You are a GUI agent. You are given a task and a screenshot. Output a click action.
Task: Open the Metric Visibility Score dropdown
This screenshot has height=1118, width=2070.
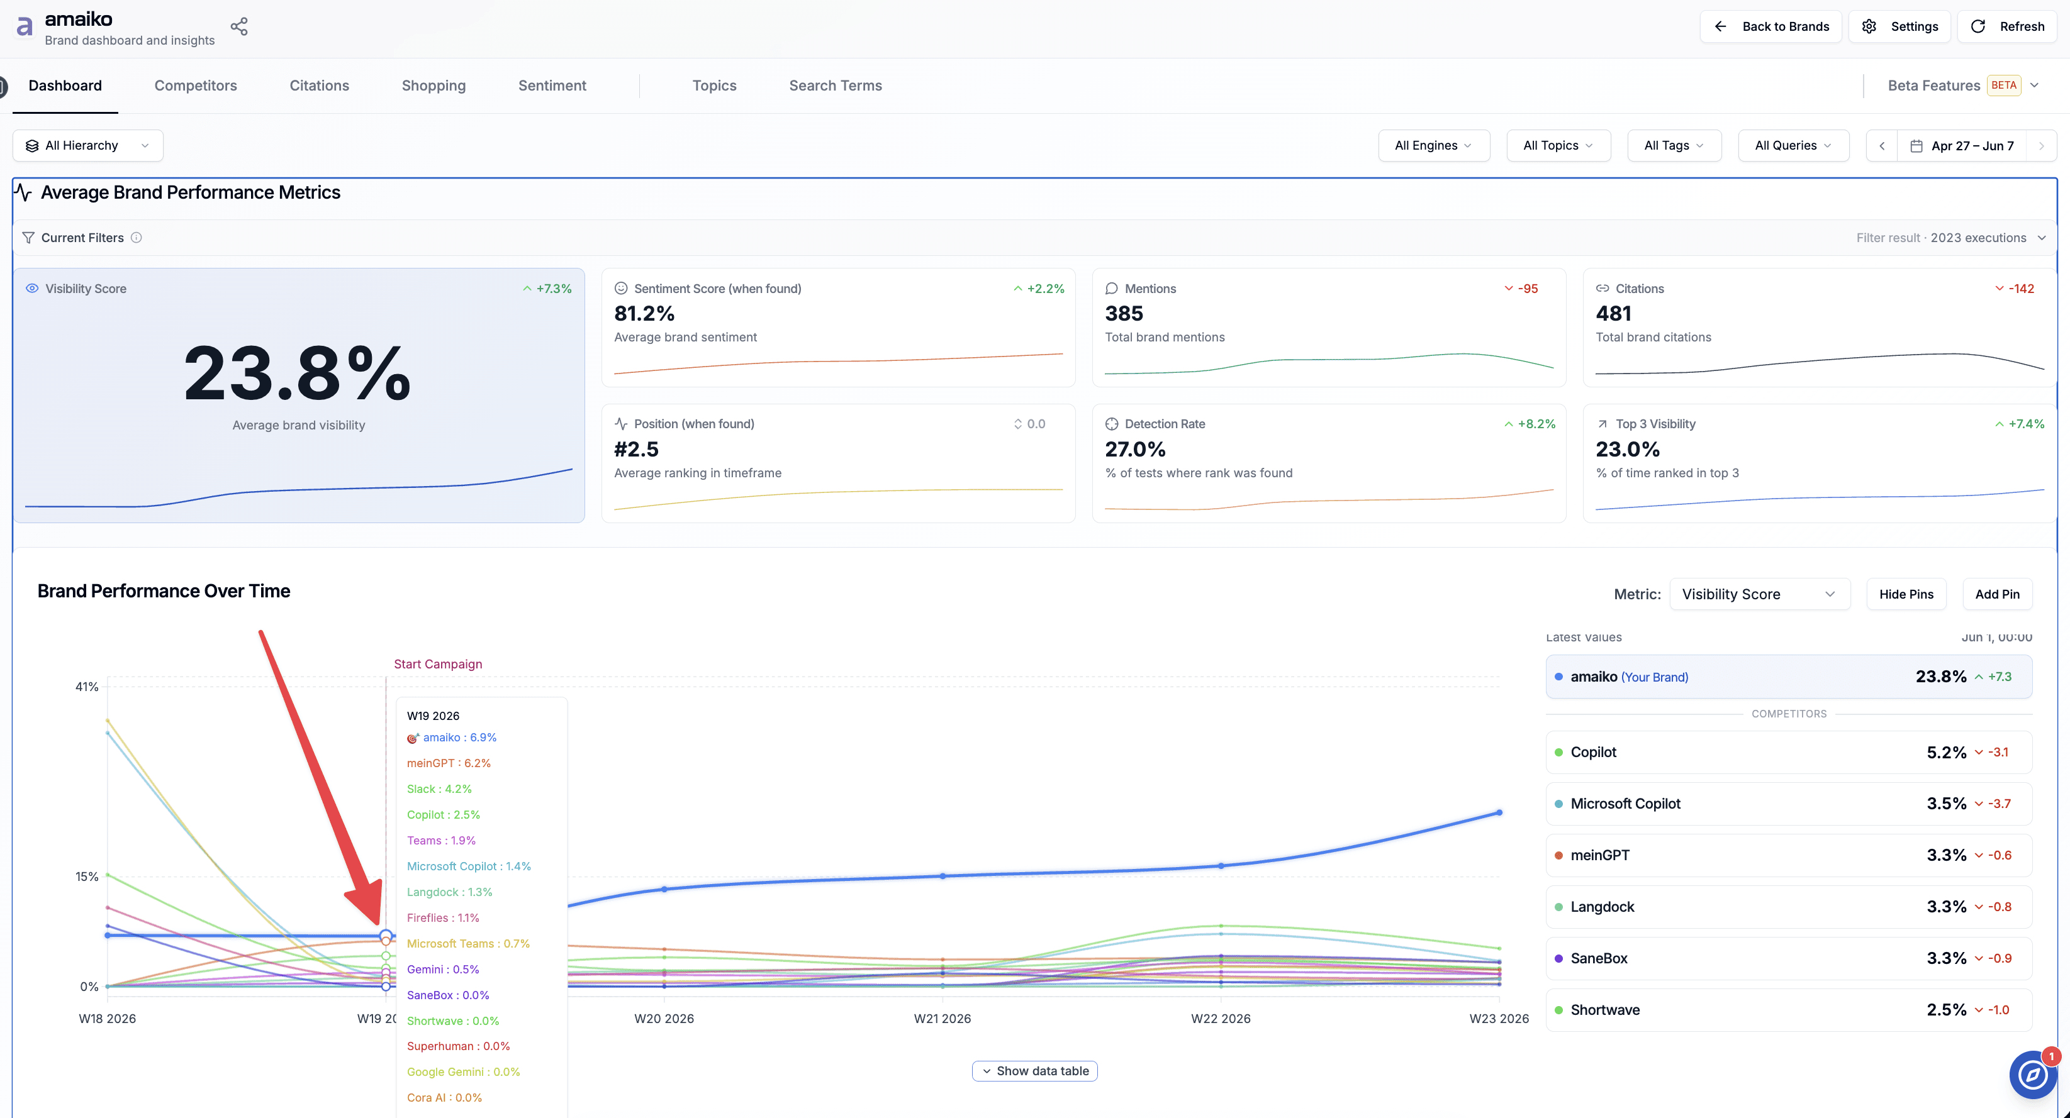point(1760,594)
